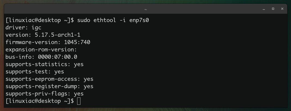This screenshot has width=291, height=111.
Task: Click the firmware-version 1045:740 line
Action: (x=48, y=42)
